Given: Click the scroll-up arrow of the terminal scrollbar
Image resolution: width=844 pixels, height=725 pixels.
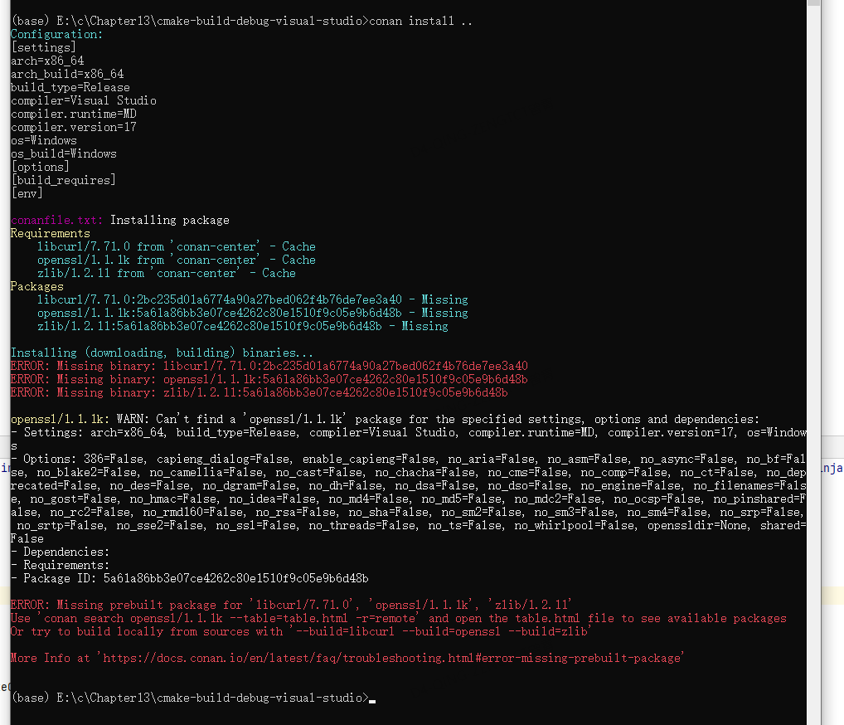Looking at the screenshot, I should [813, 4].
